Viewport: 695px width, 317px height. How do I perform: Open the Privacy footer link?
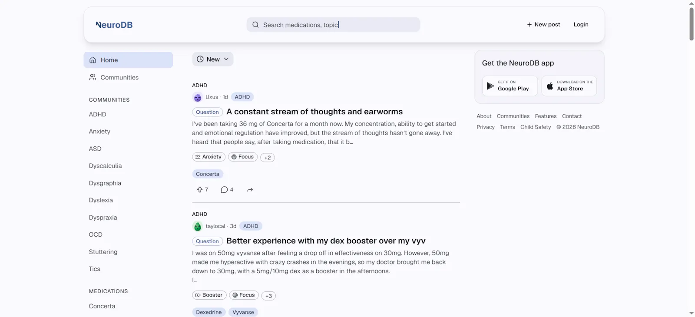point(486,127)
